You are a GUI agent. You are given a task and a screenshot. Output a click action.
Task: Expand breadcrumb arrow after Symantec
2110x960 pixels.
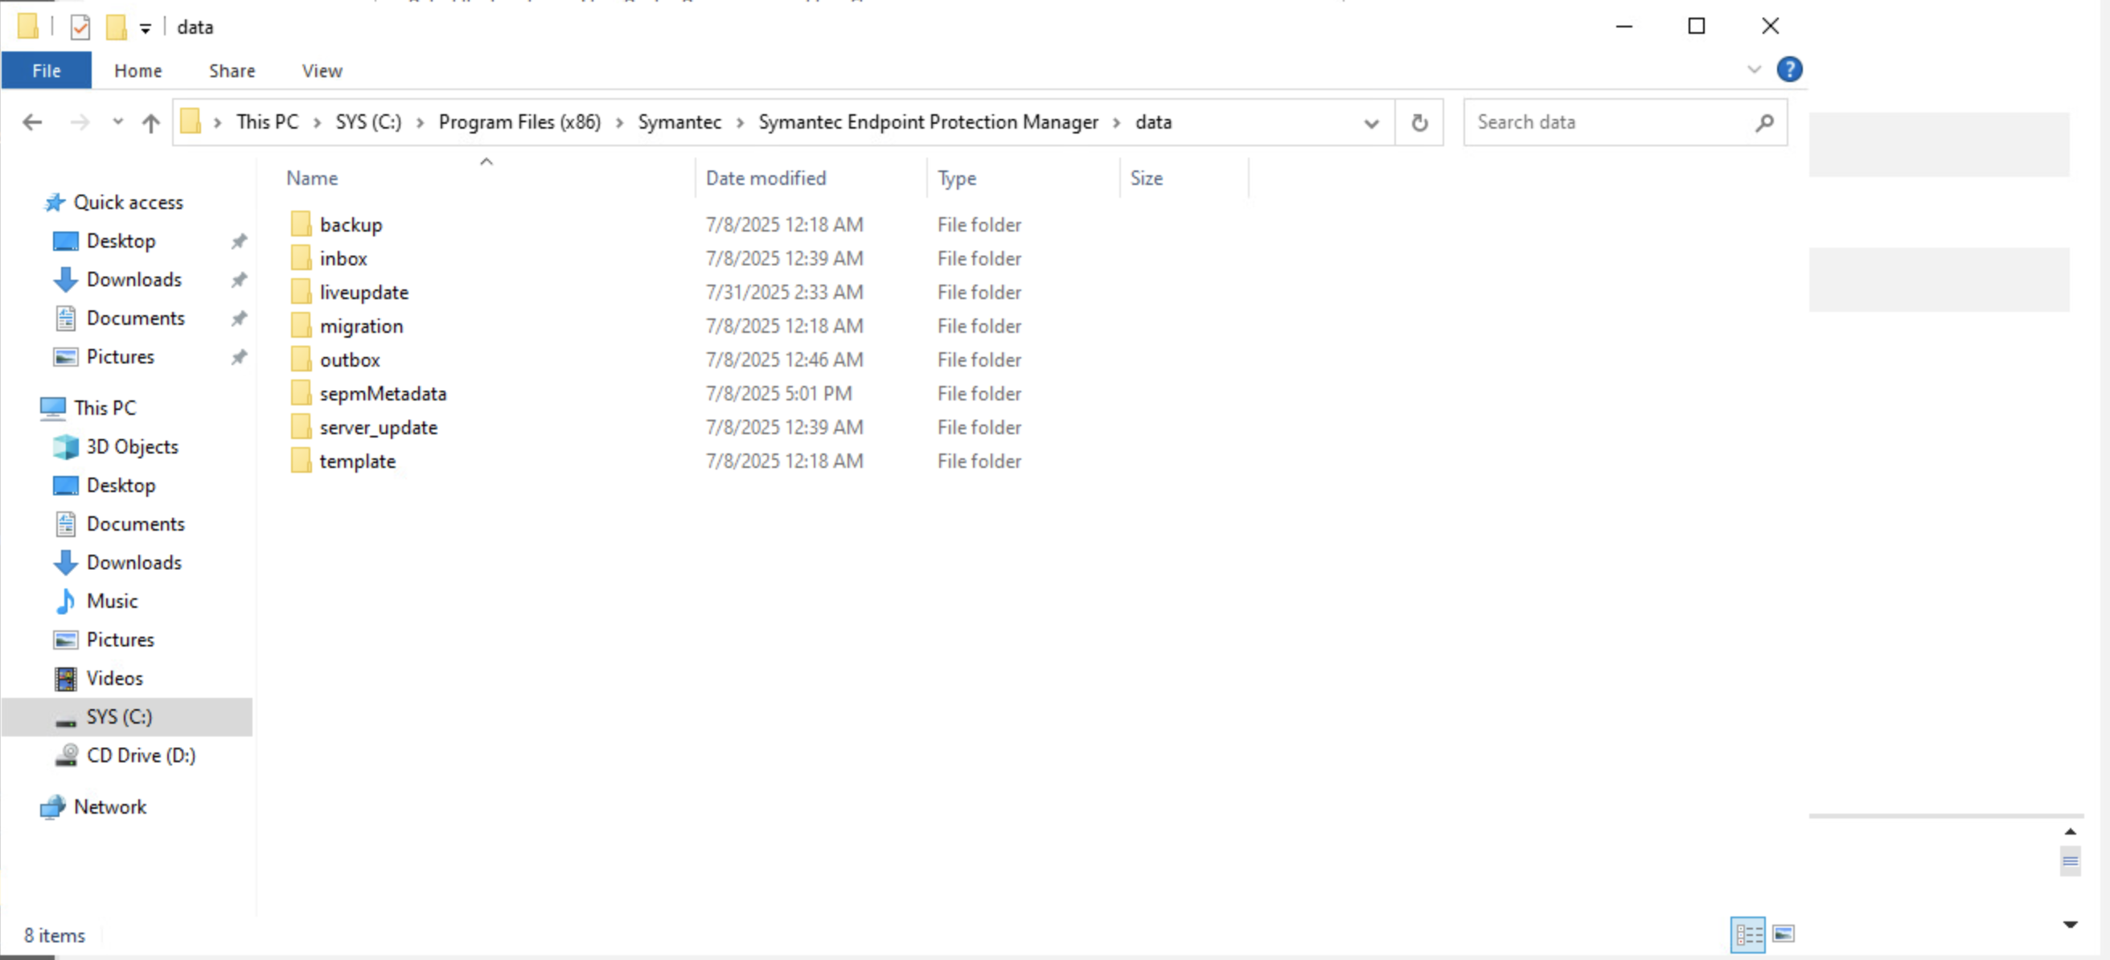(740, 122)
